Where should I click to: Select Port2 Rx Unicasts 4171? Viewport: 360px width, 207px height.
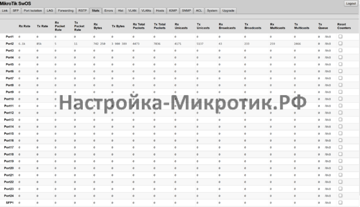point(178,44)
